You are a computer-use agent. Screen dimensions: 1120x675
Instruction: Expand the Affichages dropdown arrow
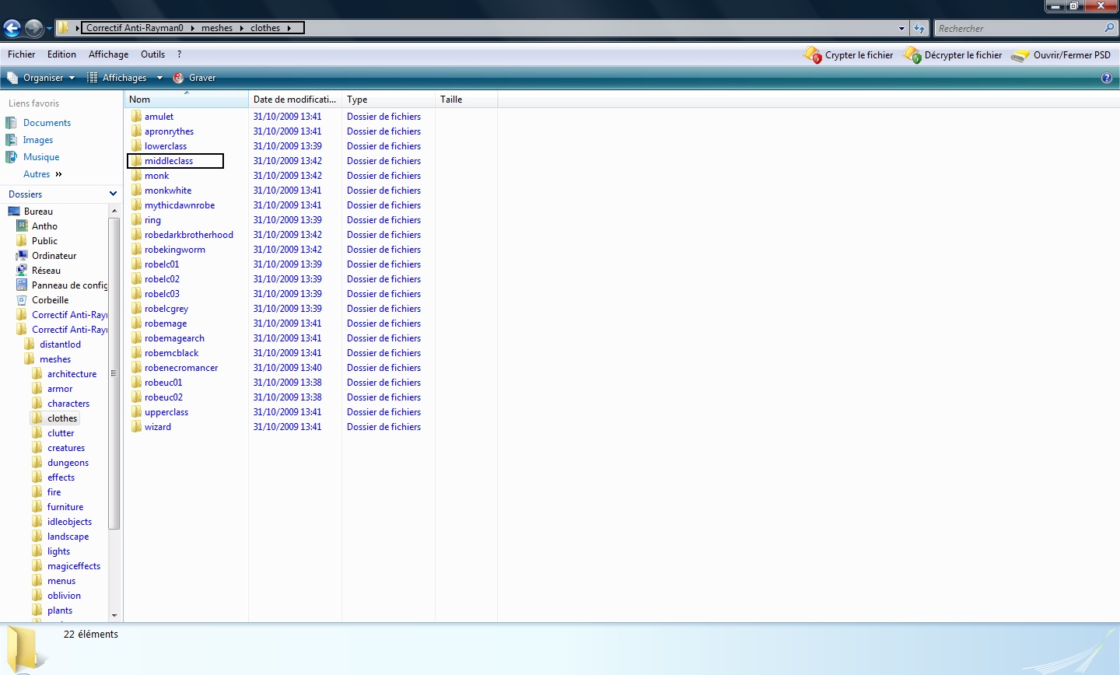click(x=159, y=78)
